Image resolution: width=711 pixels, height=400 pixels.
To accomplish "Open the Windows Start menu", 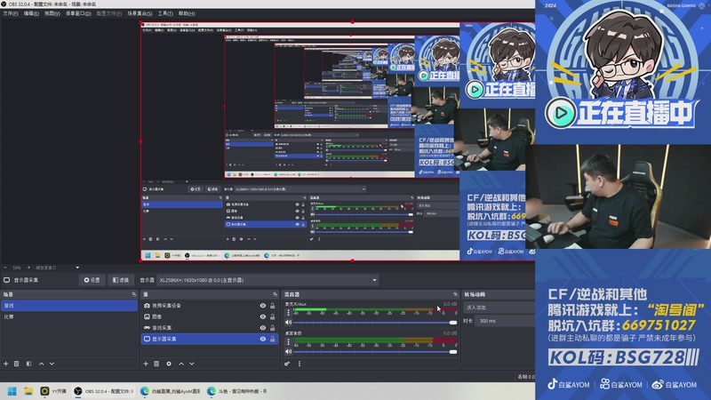I will pyautogui.click(x=12, y=391).
